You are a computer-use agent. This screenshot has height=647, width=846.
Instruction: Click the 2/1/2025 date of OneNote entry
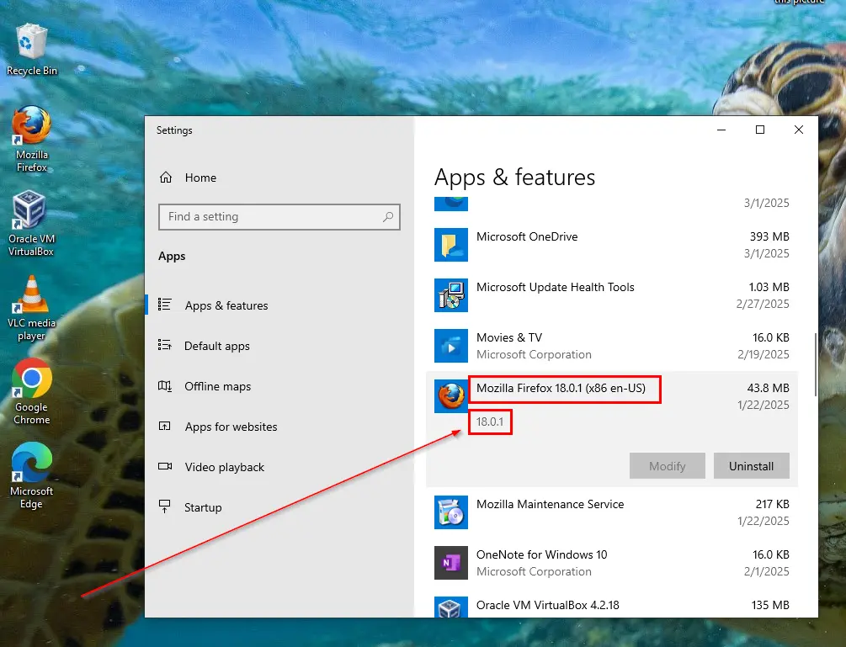(x=766, y=571)
